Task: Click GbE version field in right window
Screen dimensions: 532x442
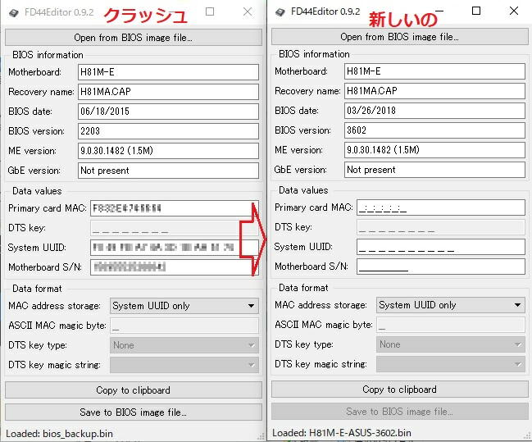Action: pos(434,170)
